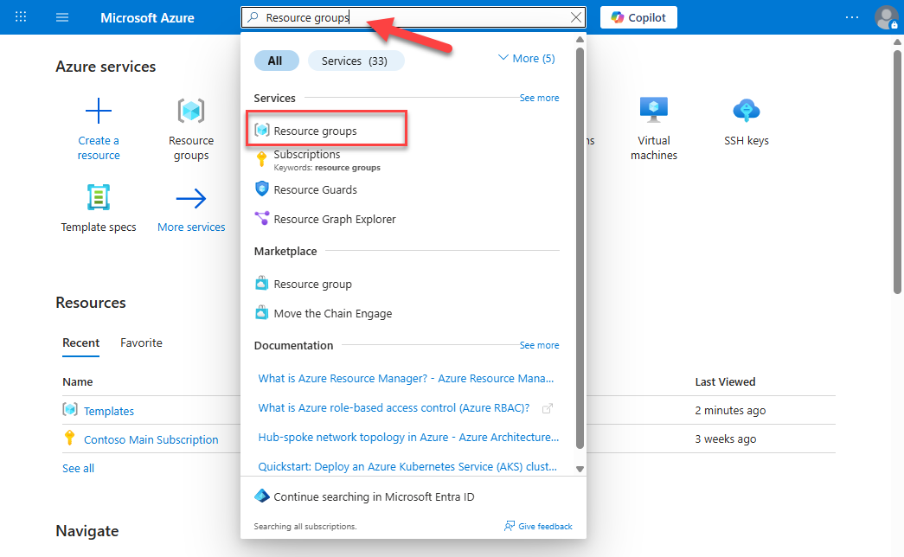Open the Templates resource link

tap(109, 411)
